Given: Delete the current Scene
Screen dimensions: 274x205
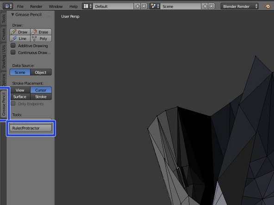Looking at the screenshot, I should (211, 6).
